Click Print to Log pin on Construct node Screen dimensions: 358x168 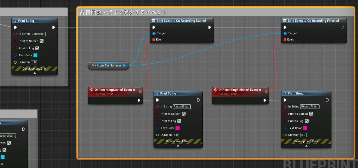pyautogui.click(x=16, y=48)
